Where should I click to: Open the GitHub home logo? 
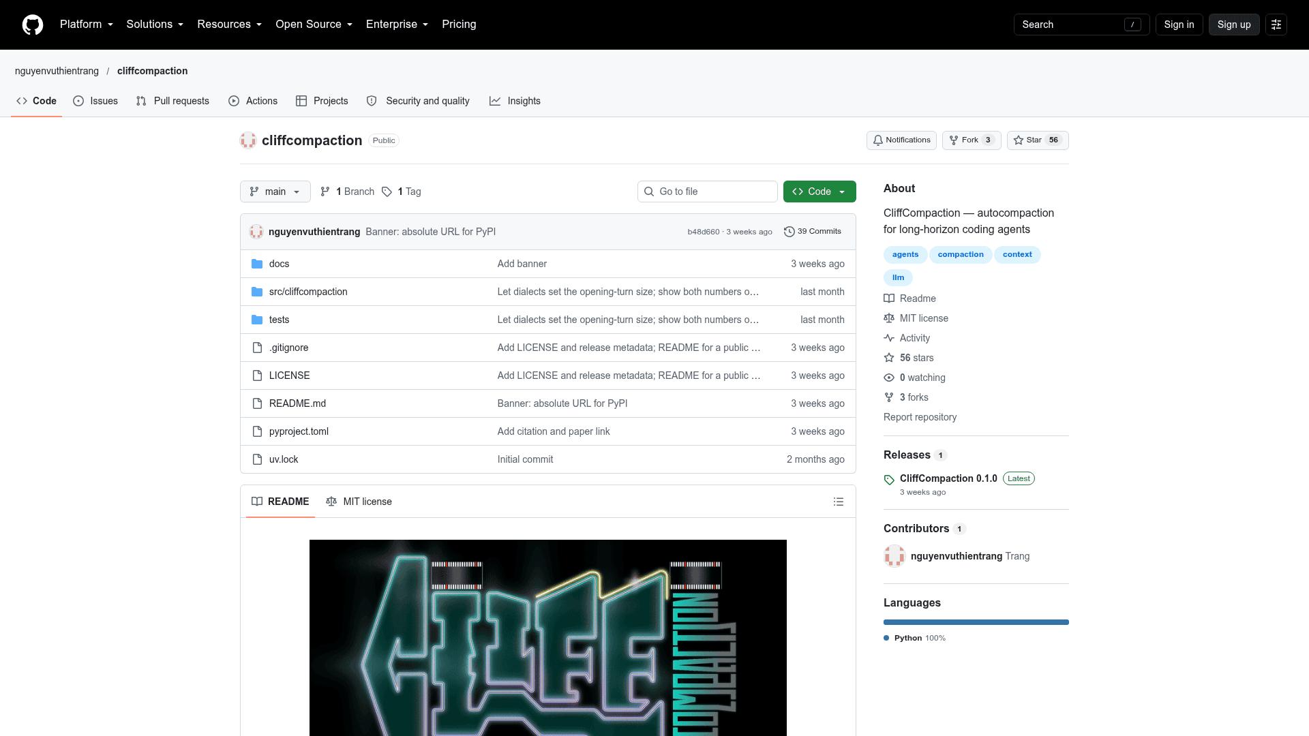coord(33,25)
